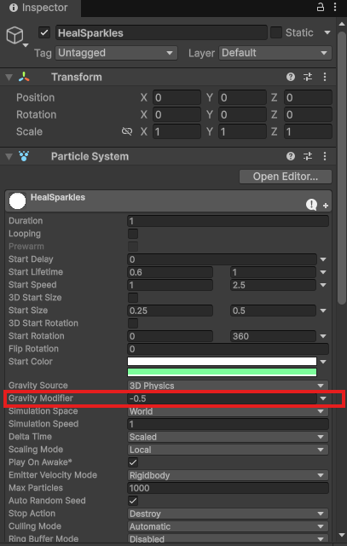Viewport: 347px width, 546px height.
Task: Open Scaling Mode dropdown
Action: pos(228,450)
